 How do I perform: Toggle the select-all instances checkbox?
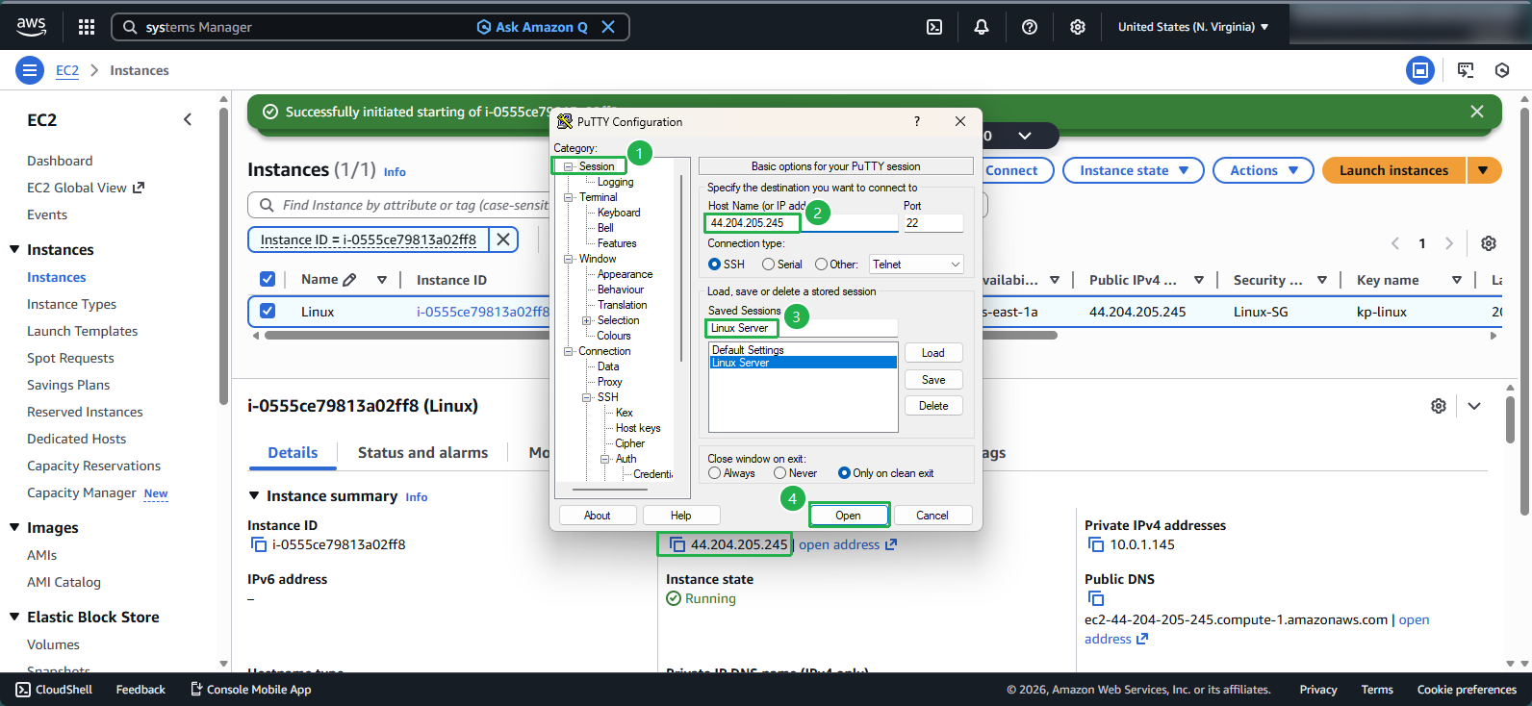tap(268, 279)
